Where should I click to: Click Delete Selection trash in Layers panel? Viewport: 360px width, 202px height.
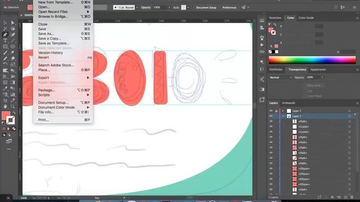tap(352, 197)
